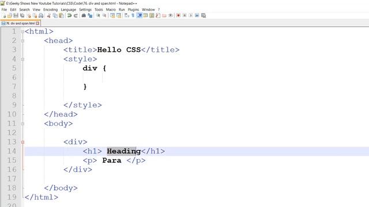369x207 pixels.
Task: Click the Function List toolbar icon
Action: coord(158,16)
